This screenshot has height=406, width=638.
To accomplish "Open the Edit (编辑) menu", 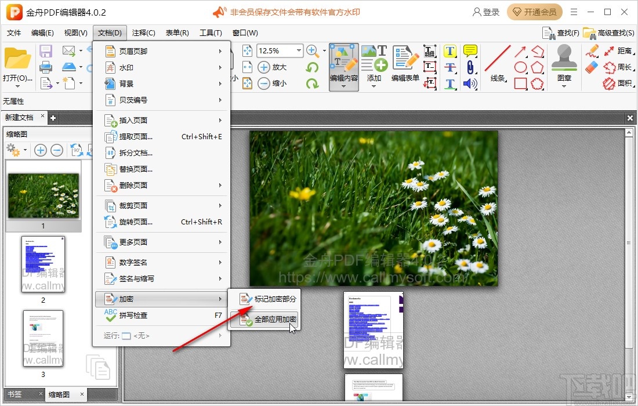I will (42, 33).
